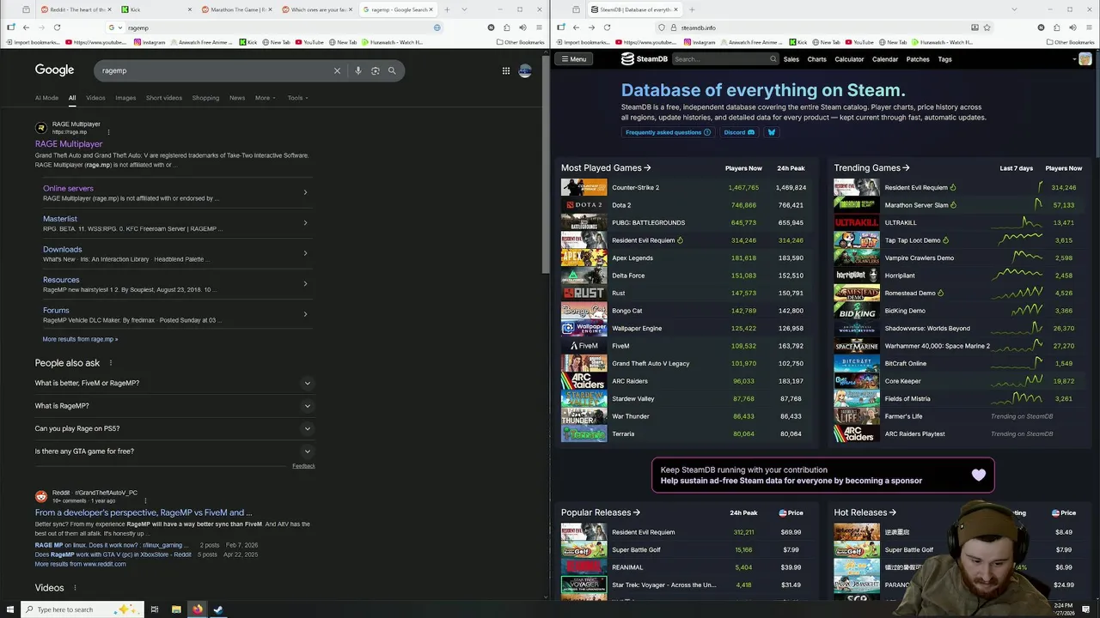
Task: Bookmark steamdb.info with the star icon
Action: click(x=987, y=27)
